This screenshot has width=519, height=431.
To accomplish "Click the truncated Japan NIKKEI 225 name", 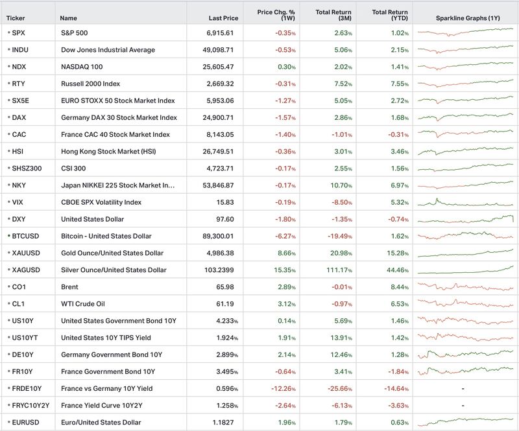I will [118, 185].
